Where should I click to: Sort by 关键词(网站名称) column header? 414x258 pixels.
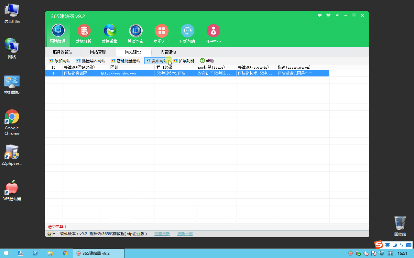[81, 67]
